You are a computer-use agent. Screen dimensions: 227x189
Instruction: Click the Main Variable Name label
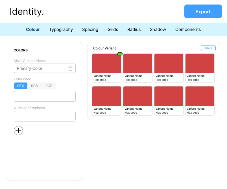pos(30,61)
